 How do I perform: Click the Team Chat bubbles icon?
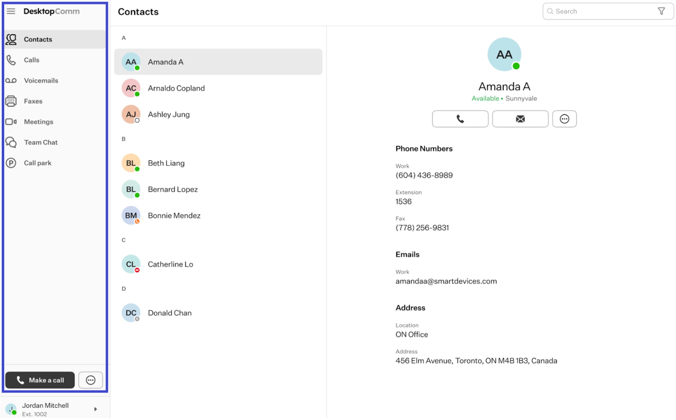coord(11,143)
